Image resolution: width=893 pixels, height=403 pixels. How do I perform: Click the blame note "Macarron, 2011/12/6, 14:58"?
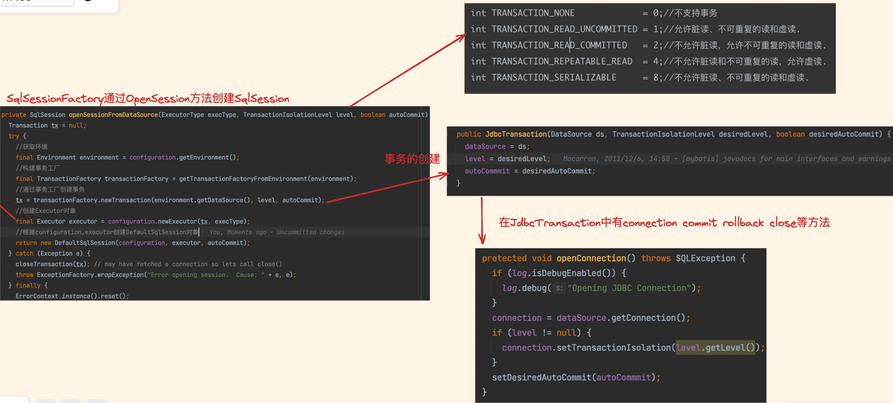coord(616,159)
